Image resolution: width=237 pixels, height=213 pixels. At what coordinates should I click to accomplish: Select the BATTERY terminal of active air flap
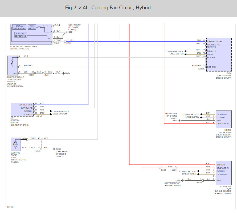221,165
